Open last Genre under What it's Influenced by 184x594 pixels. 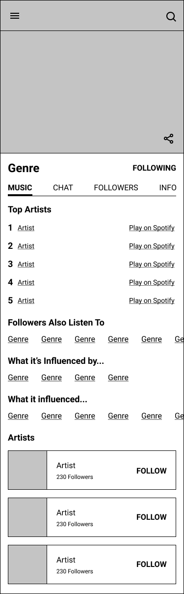(118, 378)
